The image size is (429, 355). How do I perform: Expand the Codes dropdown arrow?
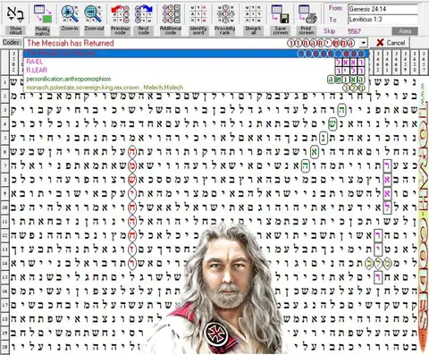[363, 43]
